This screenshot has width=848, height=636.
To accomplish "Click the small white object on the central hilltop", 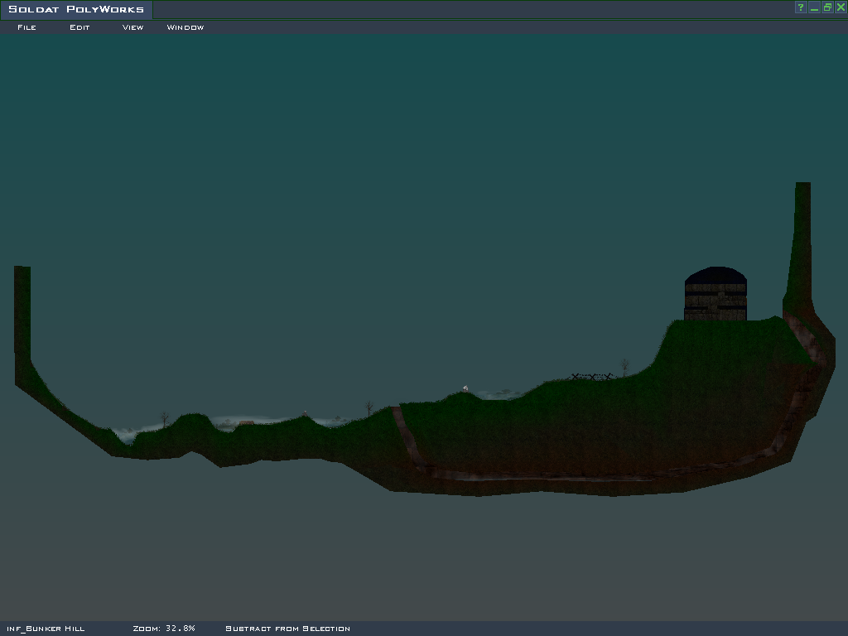I will click(465, 388).
